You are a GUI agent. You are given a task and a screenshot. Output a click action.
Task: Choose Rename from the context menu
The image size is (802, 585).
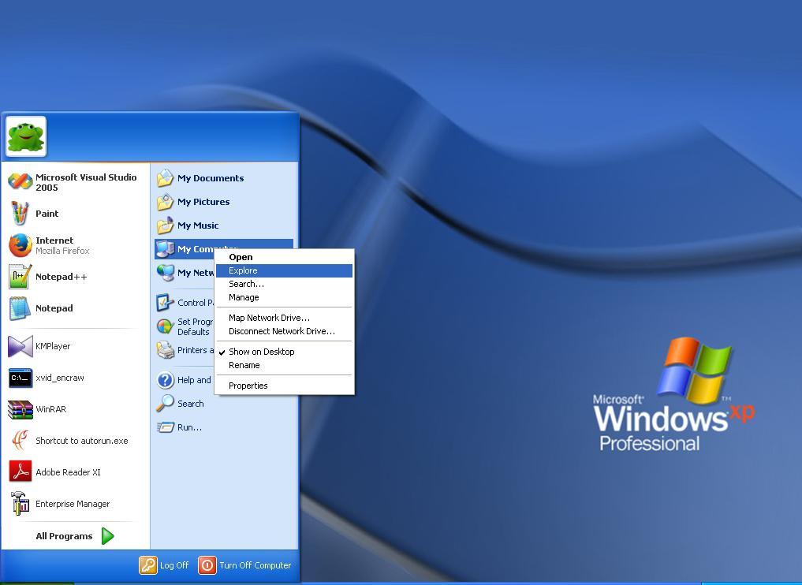click(284, 365)
